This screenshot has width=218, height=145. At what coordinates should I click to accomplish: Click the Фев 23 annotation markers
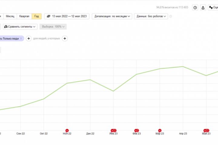tap(137, 130)
